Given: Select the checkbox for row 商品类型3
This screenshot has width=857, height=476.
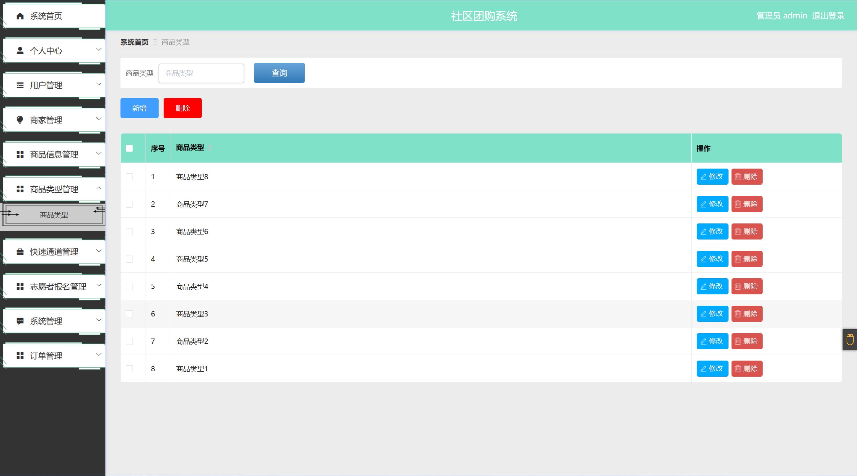Looking at the screenshot, I should [130, 314].
